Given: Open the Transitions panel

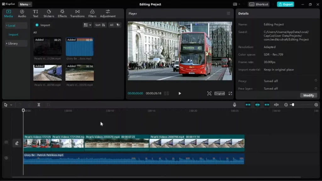Looking at the screenshot, I should tap(77, 14).
